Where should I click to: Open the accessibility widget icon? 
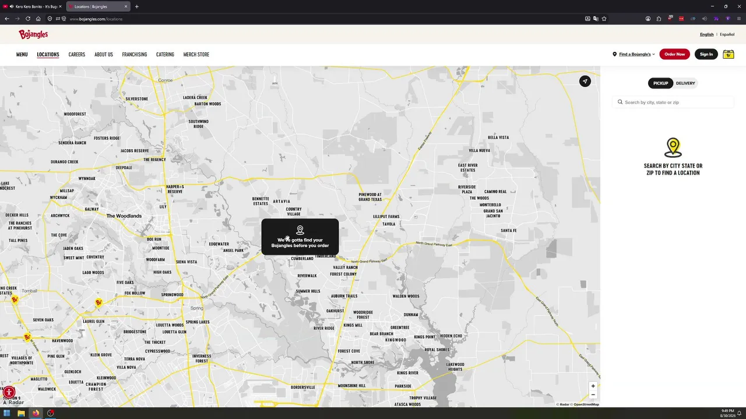9,392
